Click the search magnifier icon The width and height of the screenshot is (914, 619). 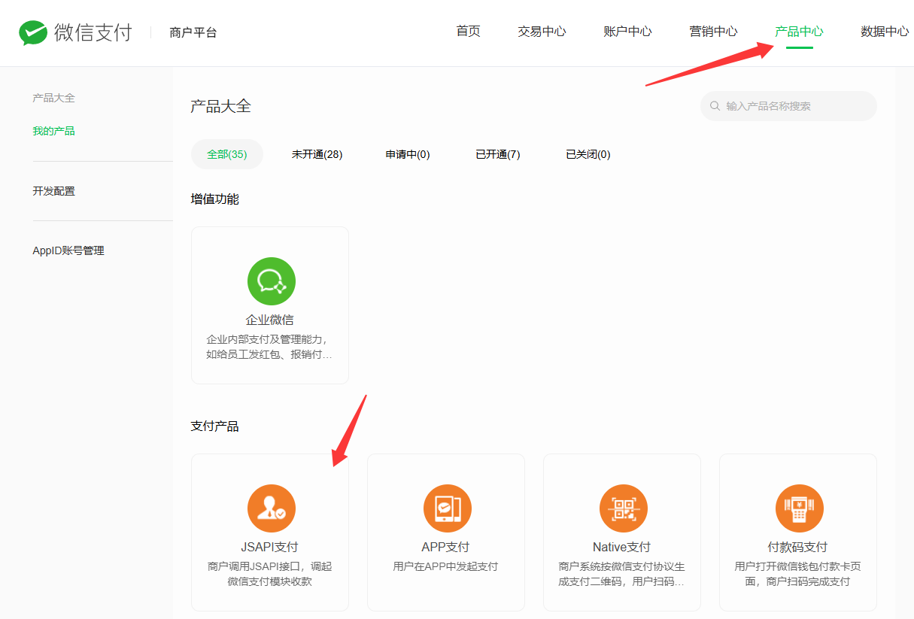point(715,106)
